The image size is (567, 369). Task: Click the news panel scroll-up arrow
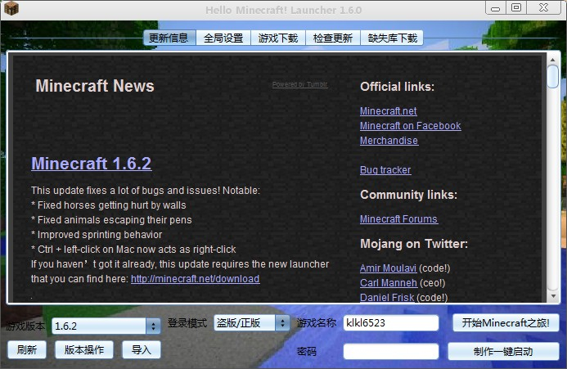pos(553,60)
